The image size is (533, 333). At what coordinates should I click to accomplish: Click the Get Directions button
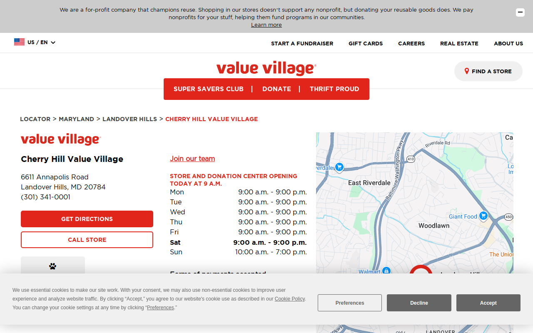pos(87,219)
